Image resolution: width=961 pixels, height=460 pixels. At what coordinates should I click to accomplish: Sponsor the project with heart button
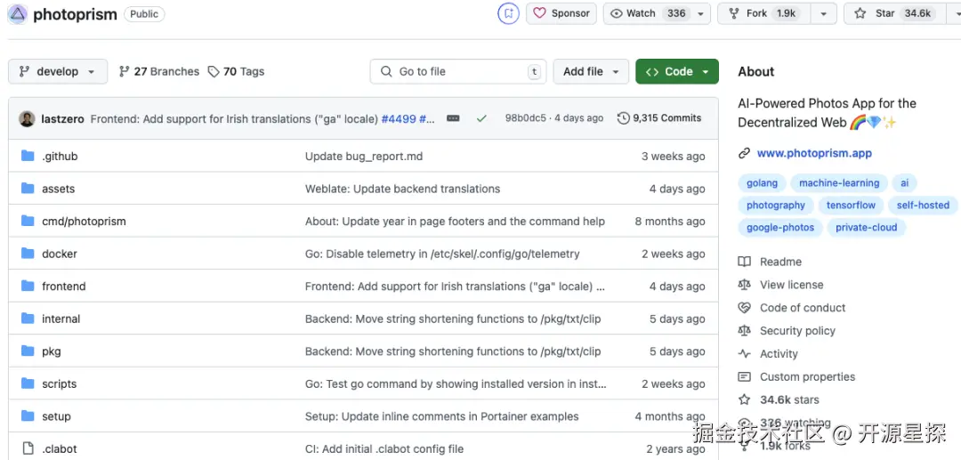click(x=561, y=13)
